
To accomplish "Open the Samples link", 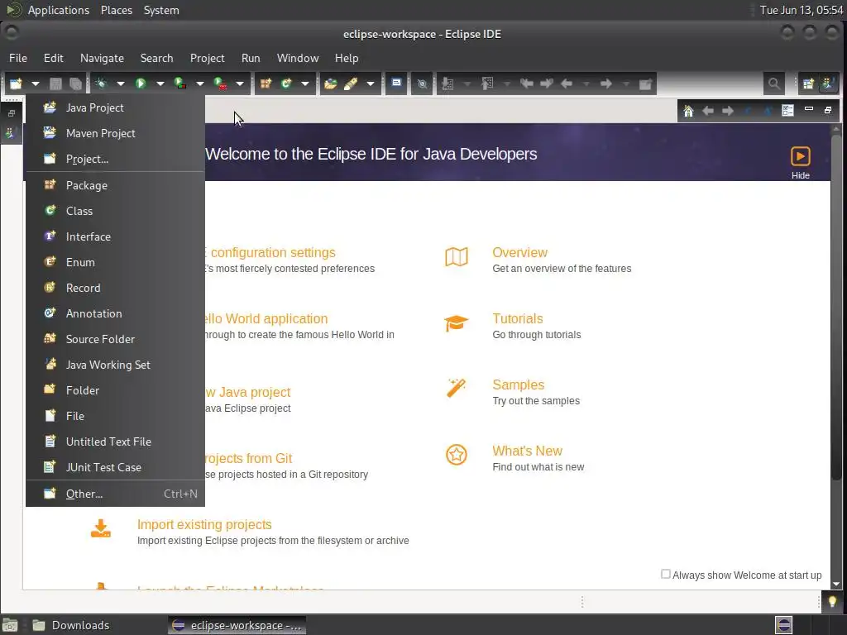I will click(518, 384).
